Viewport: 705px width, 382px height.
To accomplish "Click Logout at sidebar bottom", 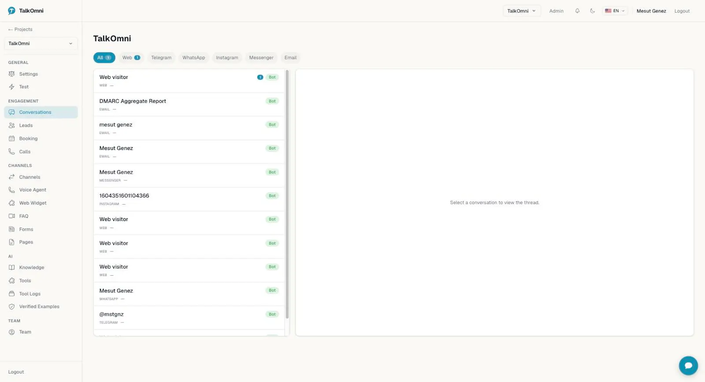I will point(16,372).
